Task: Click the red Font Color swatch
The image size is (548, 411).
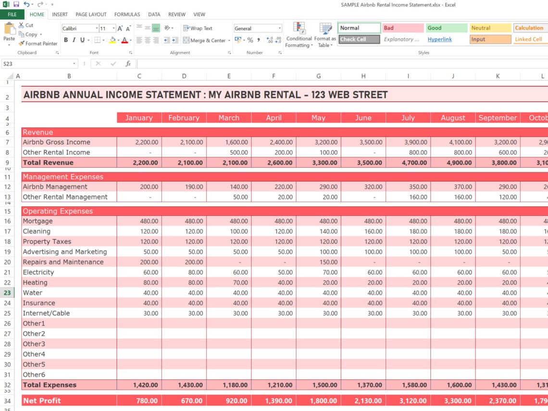Action: [125, 43]
